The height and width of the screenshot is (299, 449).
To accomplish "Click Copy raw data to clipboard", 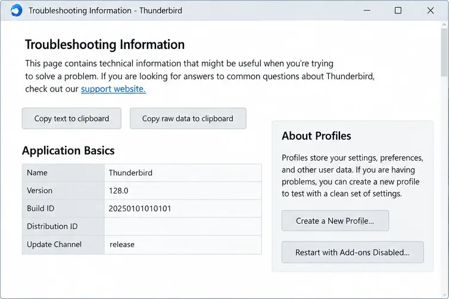I will pyautogui.click(x=188, y=119).
